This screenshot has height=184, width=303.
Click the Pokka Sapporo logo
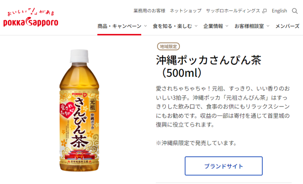coord(31,17)
